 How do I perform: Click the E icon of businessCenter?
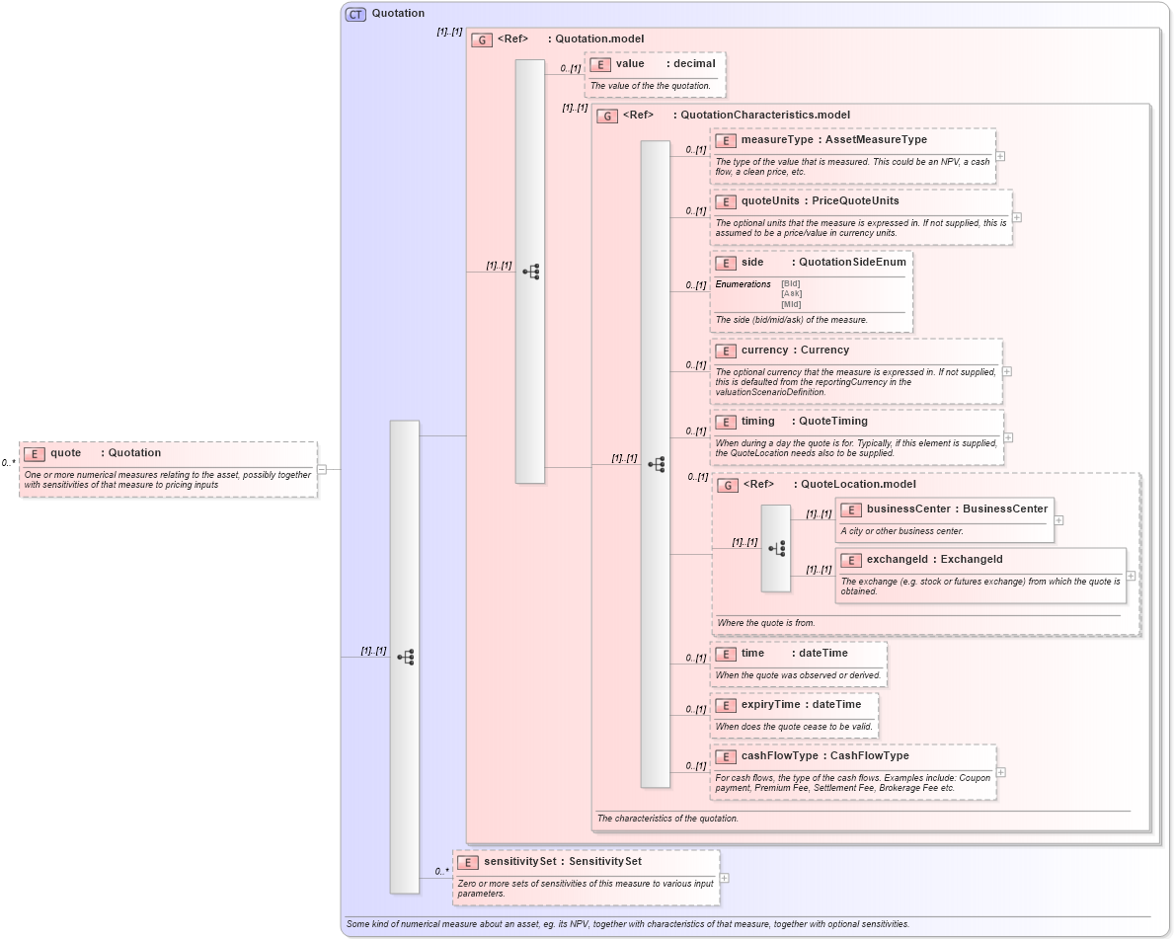pyautogui.click(x=851, y=509)
